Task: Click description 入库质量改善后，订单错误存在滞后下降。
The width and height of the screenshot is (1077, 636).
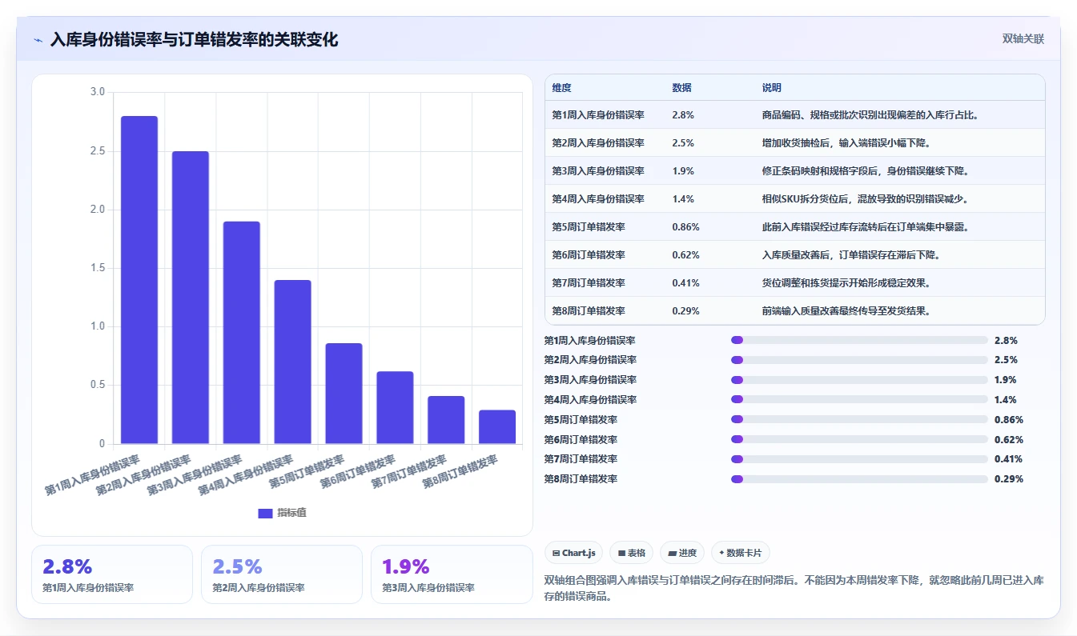Action: click(850, 255)
